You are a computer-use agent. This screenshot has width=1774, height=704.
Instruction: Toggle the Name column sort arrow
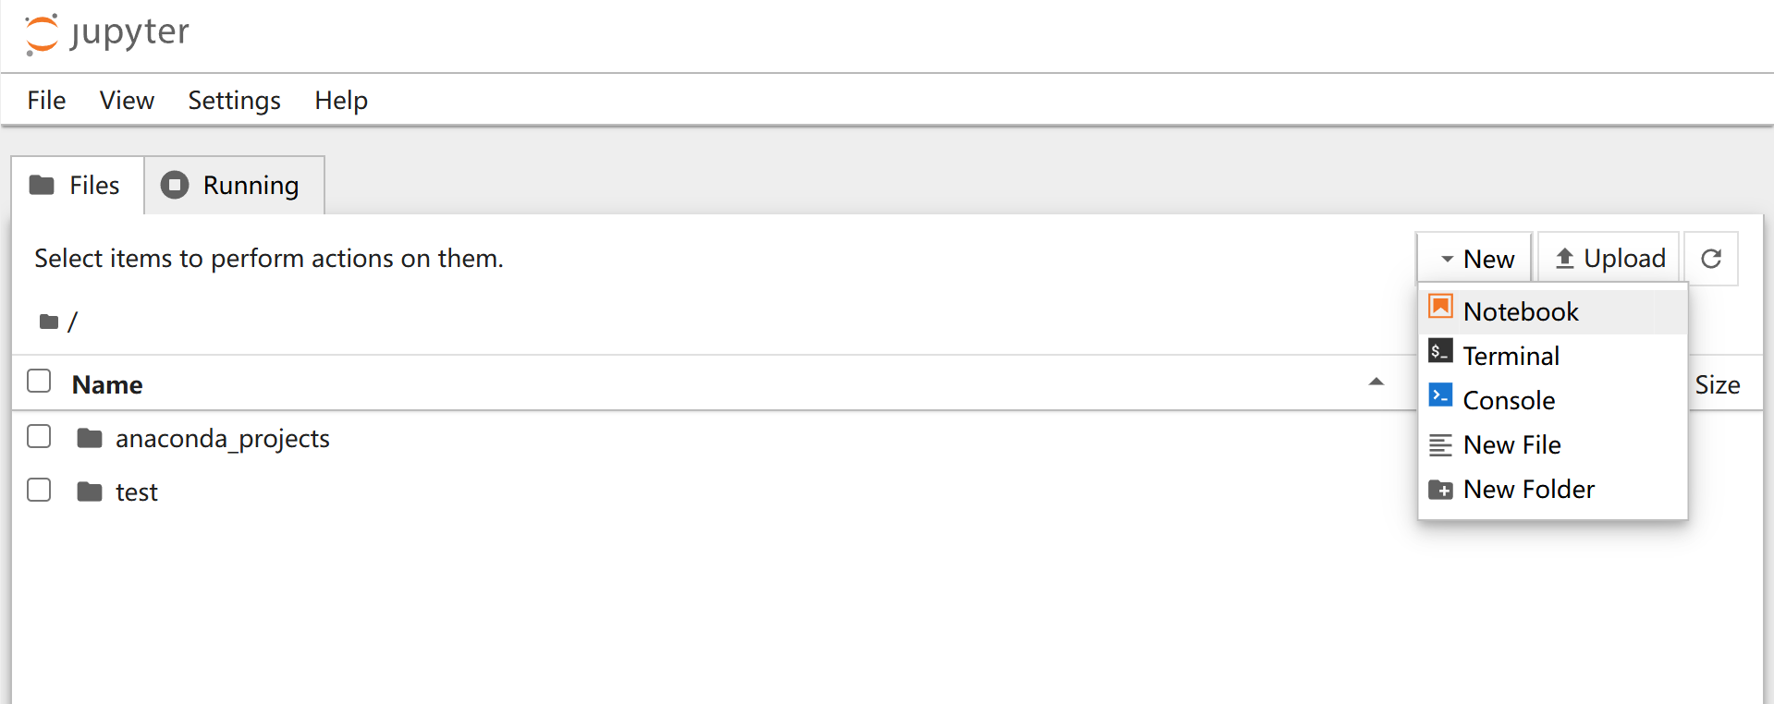(x=1376, y=382)
